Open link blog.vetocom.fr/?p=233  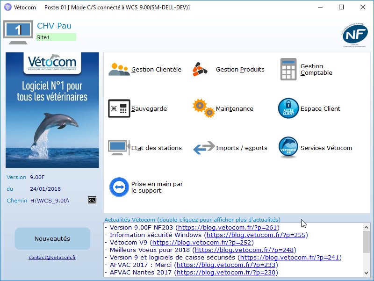tap(226, 265)
